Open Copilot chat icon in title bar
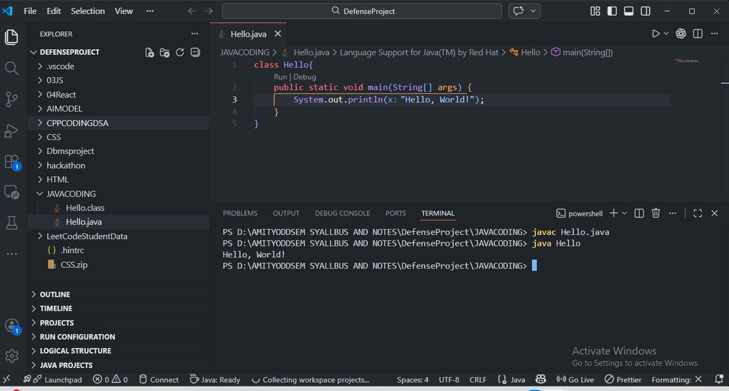Image resolution: width=729 pixels, height=391 pixels. coord(519,11)
